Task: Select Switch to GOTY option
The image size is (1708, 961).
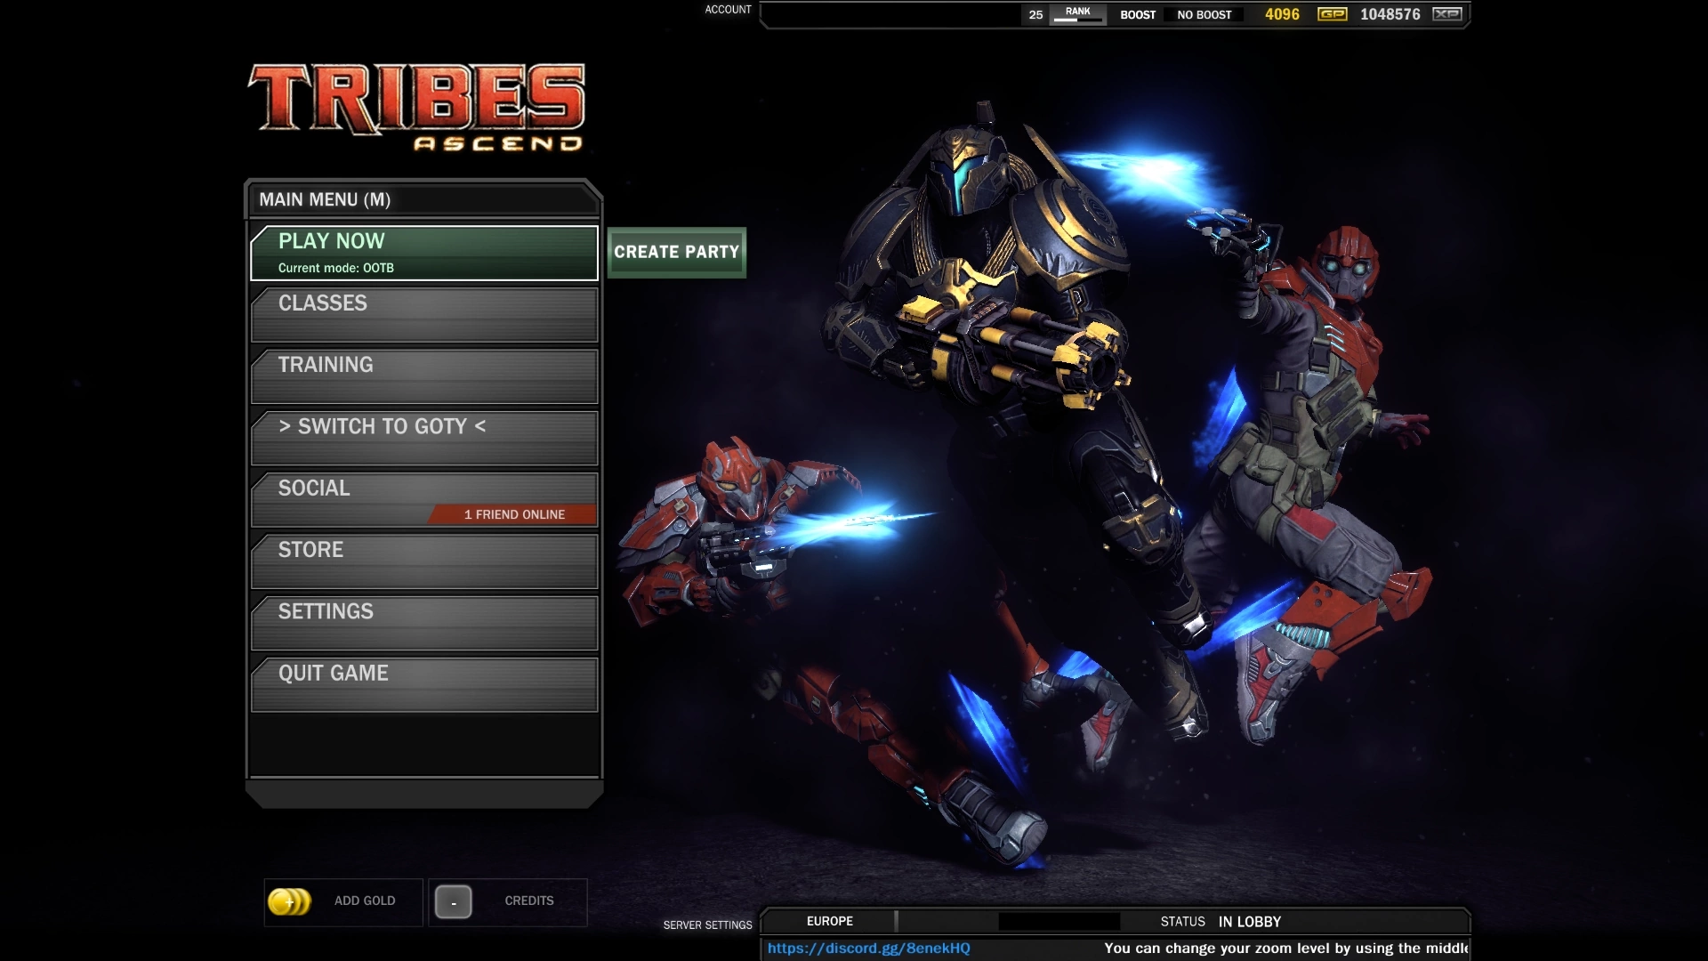Action: point(424,438)
